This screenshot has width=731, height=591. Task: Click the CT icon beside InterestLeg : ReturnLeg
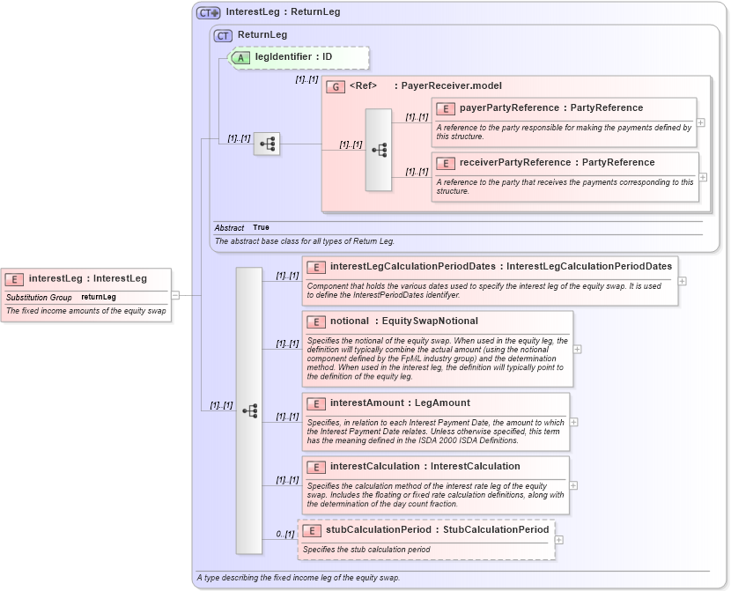click(208, 13)
